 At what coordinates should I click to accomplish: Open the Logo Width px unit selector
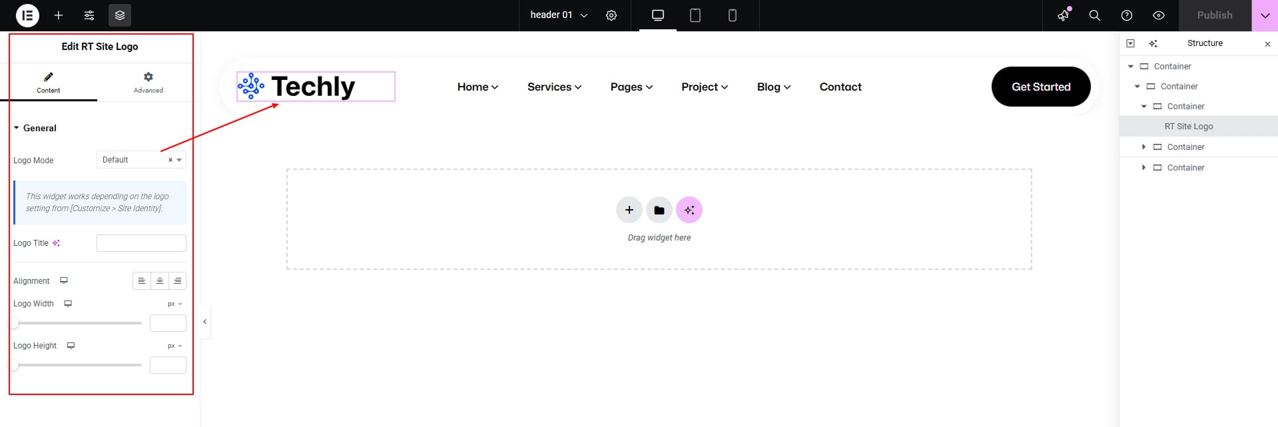[175, 304]
